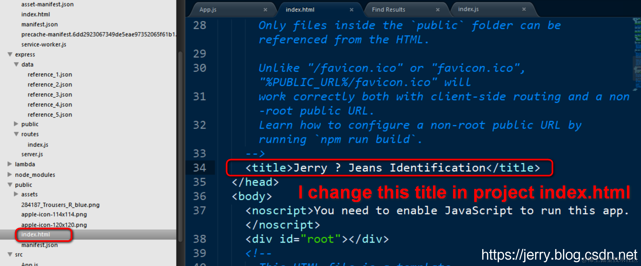Expand the node_modules folder

coord(10,175)
